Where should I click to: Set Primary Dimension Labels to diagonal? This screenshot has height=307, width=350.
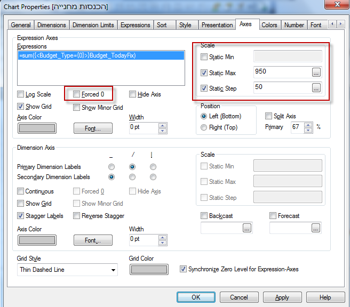(x=132, y=167)
